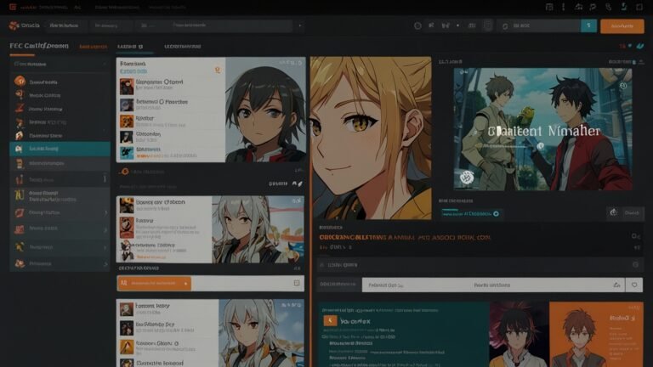Click the round badge at the video's bottom-left corner
653x367 pixels.
coord(467,178)
